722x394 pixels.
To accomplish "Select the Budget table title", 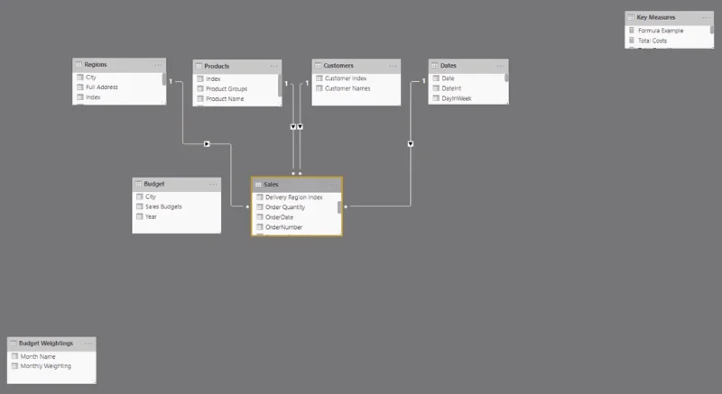I will (153, 184).
